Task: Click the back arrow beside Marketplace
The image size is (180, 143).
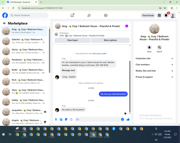Action: 4,23
